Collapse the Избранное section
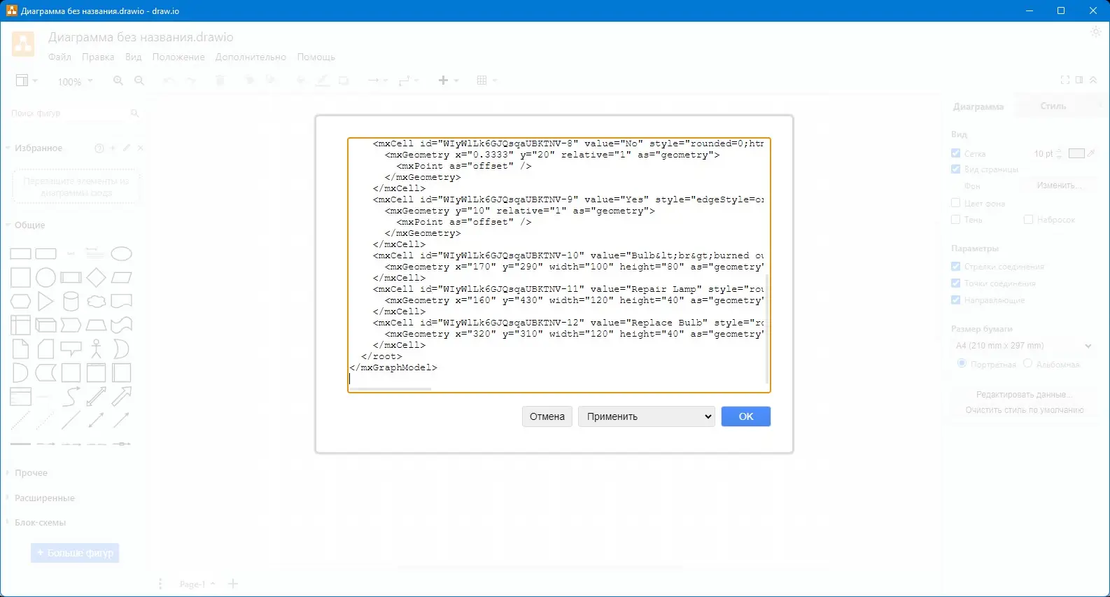This screenshot has width=1110, height=597. [38, 148]
